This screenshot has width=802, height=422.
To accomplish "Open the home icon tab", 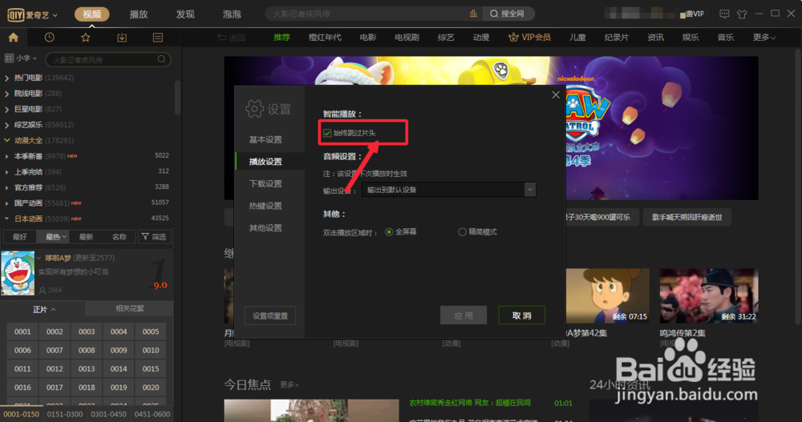I will click(x=14, y=38).
